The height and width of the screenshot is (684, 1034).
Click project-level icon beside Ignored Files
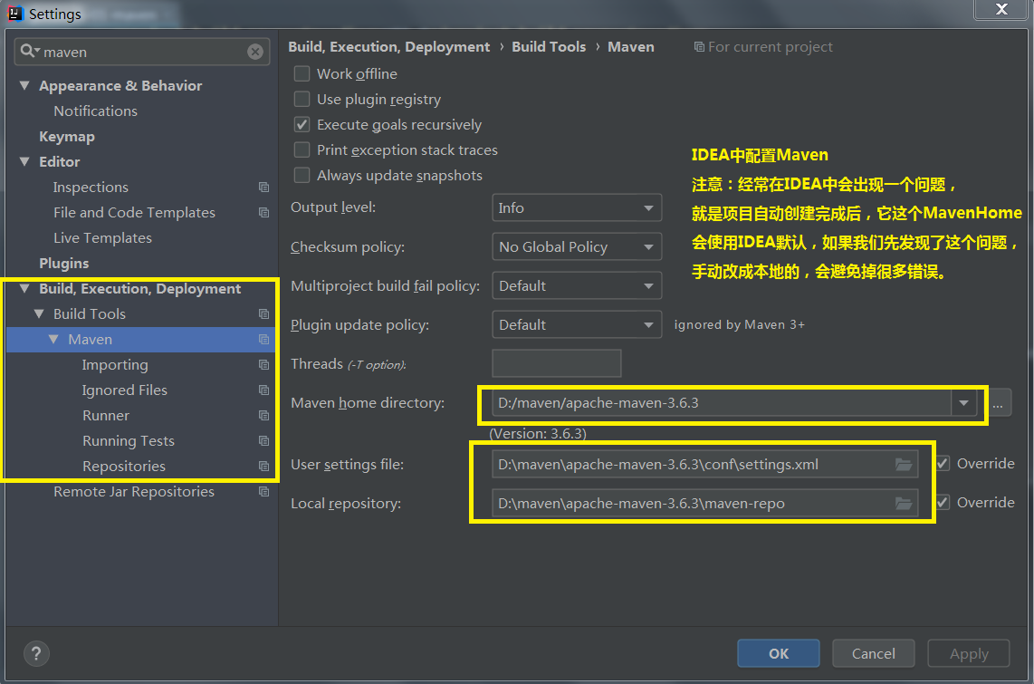(263, 390)
